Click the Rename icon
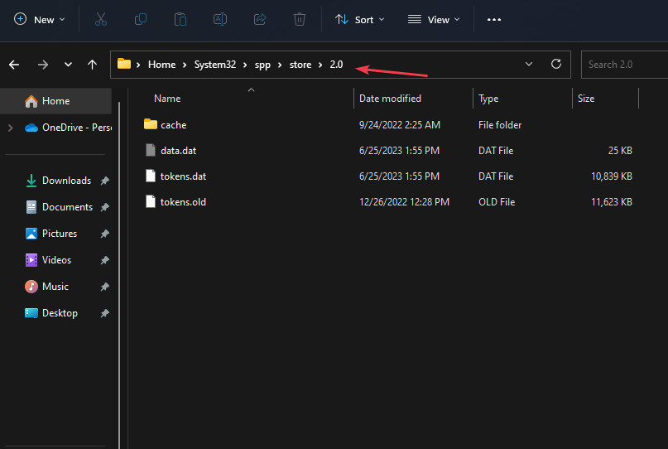Viewport: 668px width, 449px height. click(220, 20)
